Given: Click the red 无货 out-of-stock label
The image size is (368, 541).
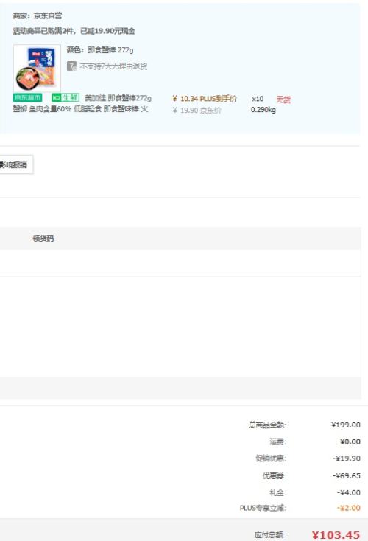Looking at the screenshot, I should coord(283,100).
